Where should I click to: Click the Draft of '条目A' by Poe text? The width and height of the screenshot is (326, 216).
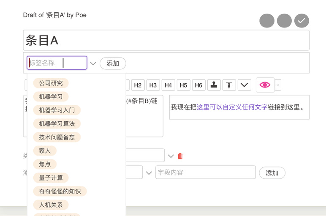tap(54, 15)
